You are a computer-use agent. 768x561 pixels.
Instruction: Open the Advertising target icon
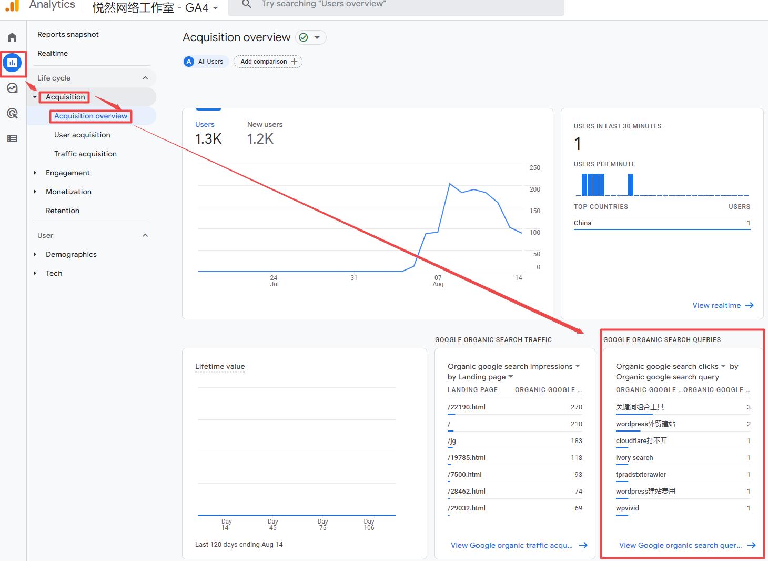tap(12, 113)
